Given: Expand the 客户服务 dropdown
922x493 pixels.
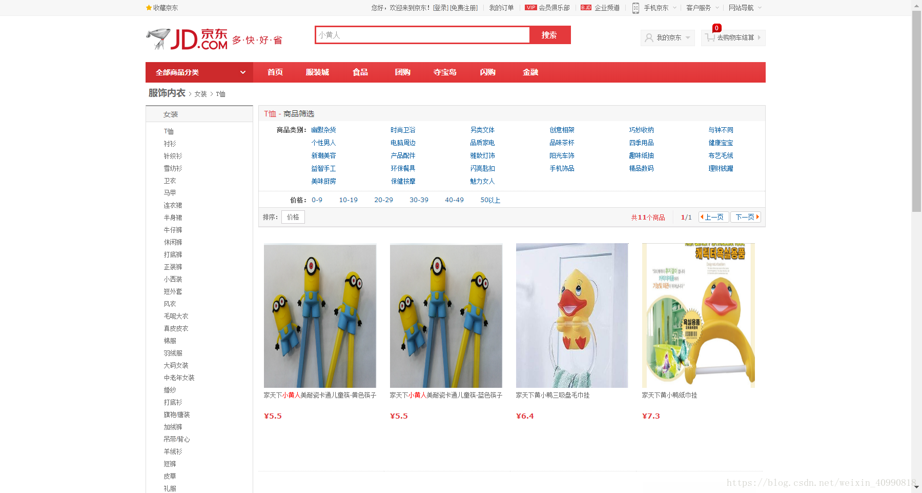Looking at the screenshot, I should (x=703, y=8).
